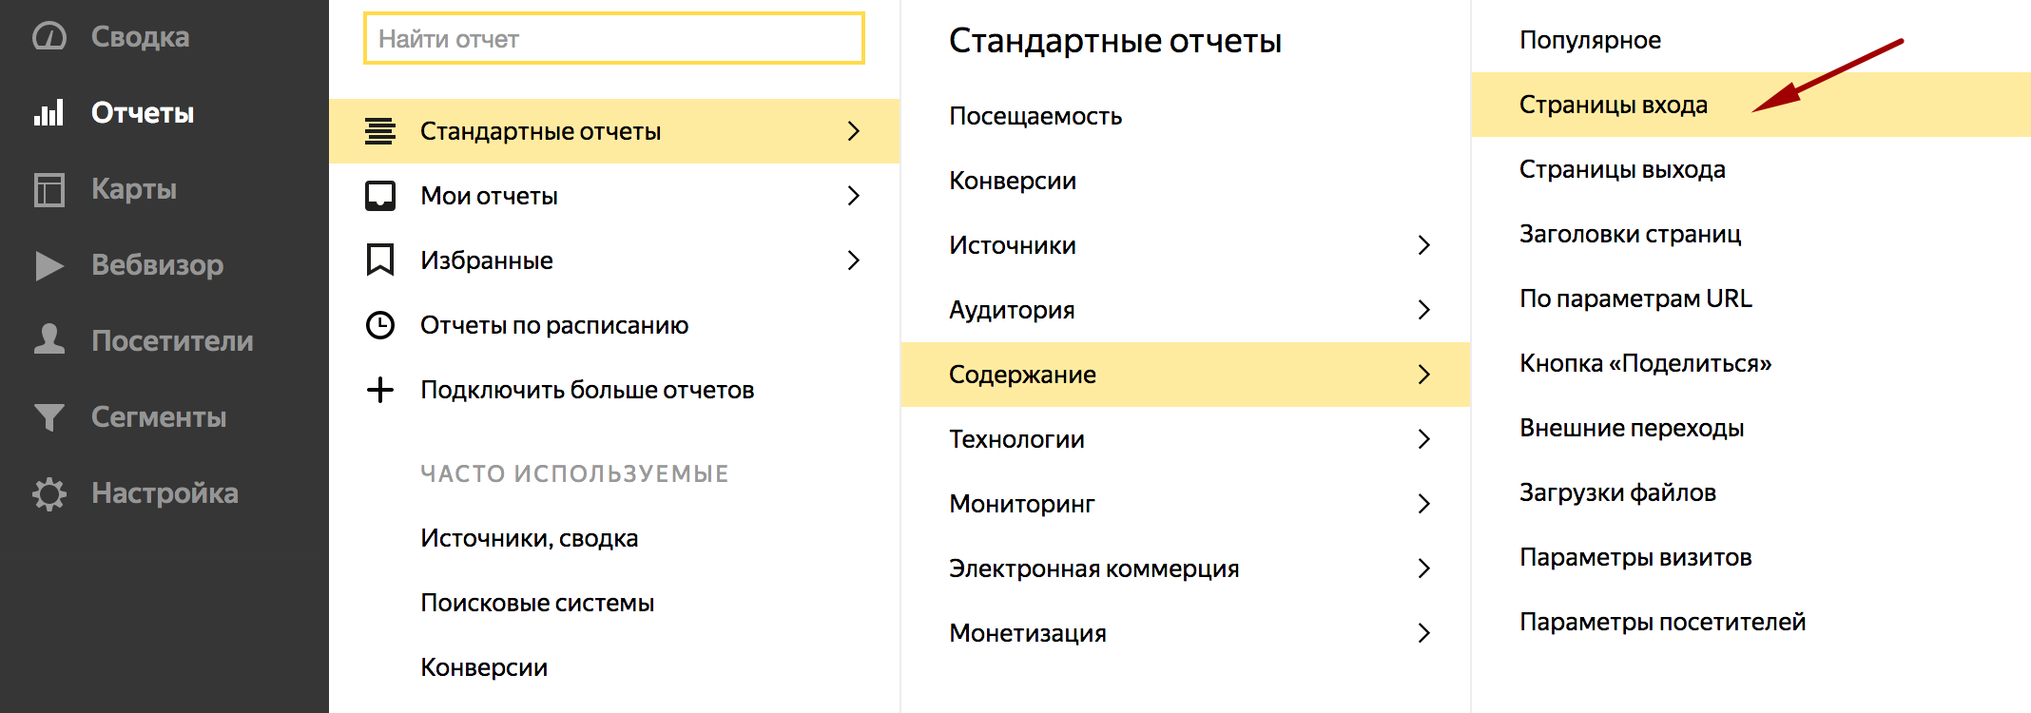This screenshot has height=713, width=2031.
Task: Open Карты via its layout icon
Action: point(49,189)
